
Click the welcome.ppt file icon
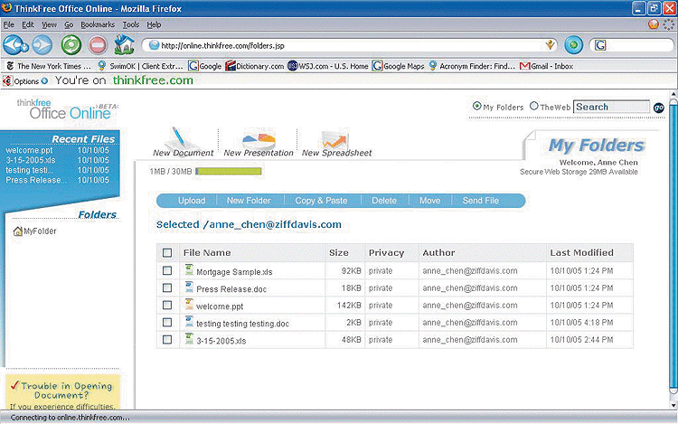coord(189,305)
